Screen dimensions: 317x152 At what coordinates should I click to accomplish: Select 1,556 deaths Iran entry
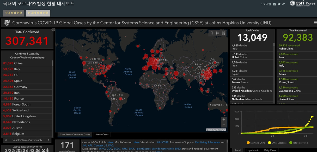click(x=251, y=64)
